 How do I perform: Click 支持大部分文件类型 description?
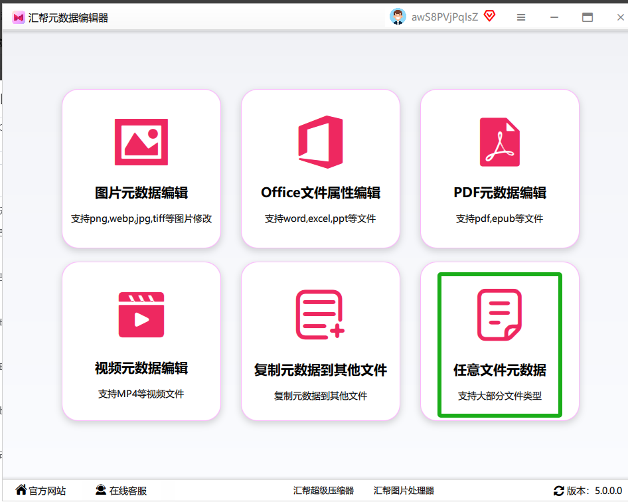pyautogui.click(x=499, y=396)
